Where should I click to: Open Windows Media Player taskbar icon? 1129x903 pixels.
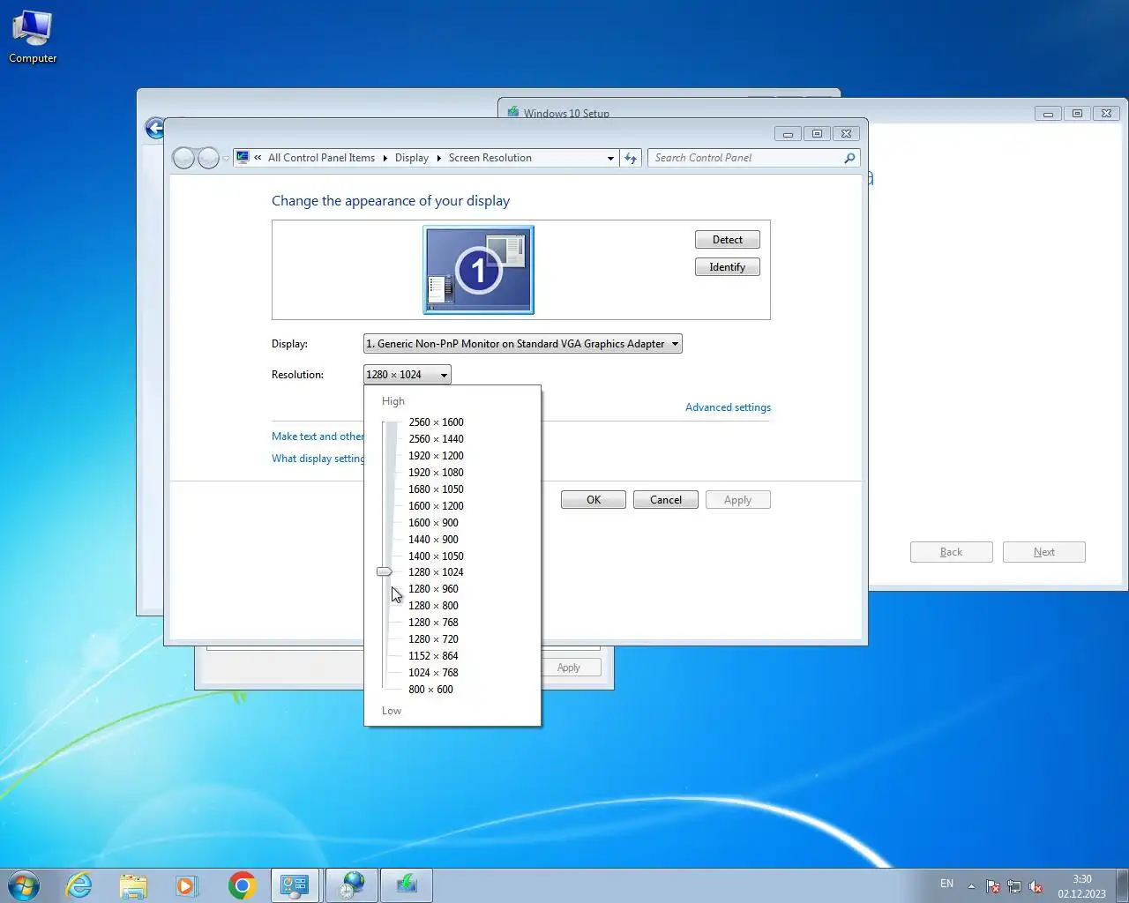[x=187, y=885]
